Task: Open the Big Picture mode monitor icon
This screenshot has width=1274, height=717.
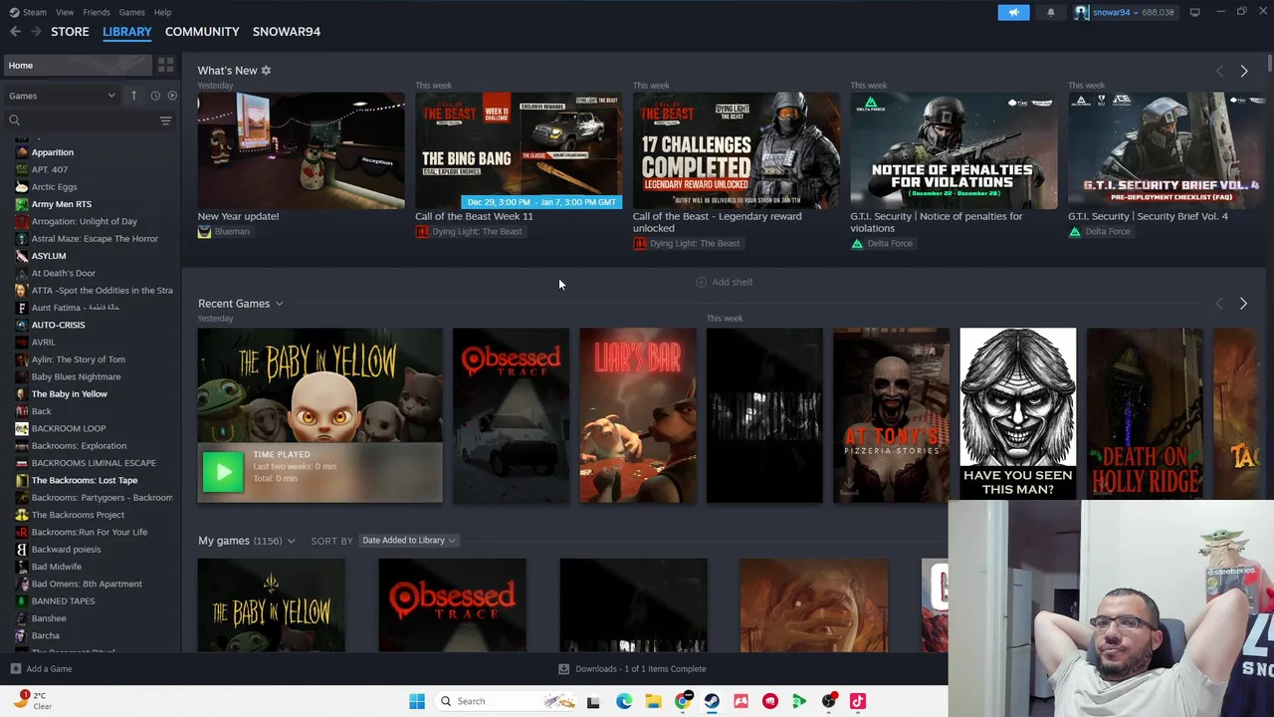Action: pyautogui.click(x=1194, y=12)
